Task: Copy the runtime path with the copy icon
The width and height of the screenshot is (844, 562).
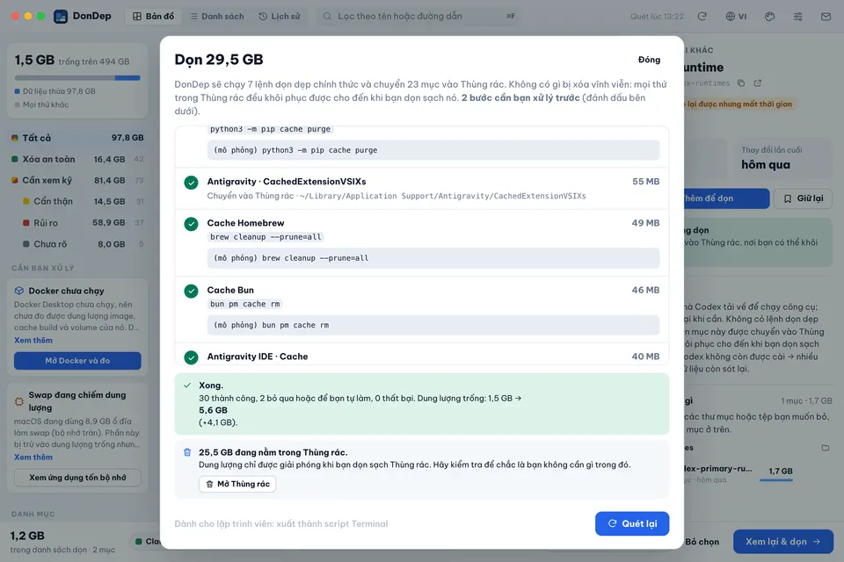Action: coord(741,83)
